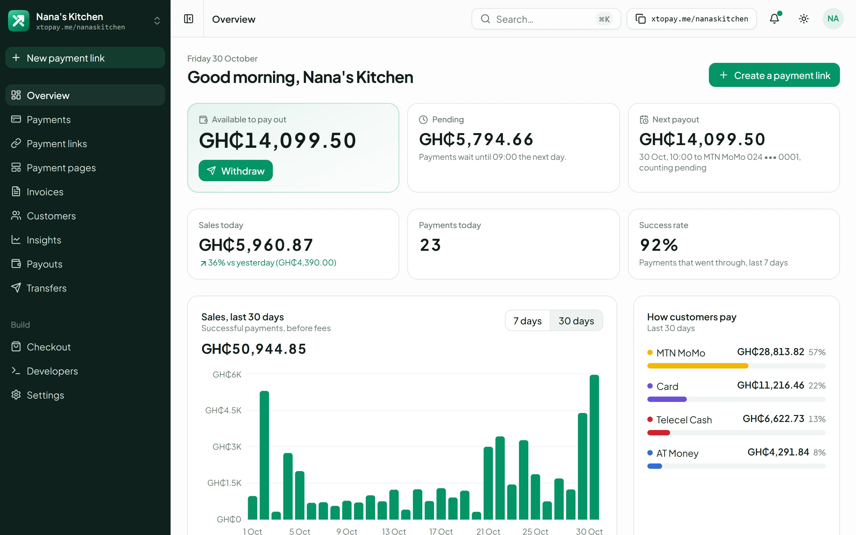
Task: Click '36% vs yesterday (GH₵4,390.00)' text
Action: [272, 262]
